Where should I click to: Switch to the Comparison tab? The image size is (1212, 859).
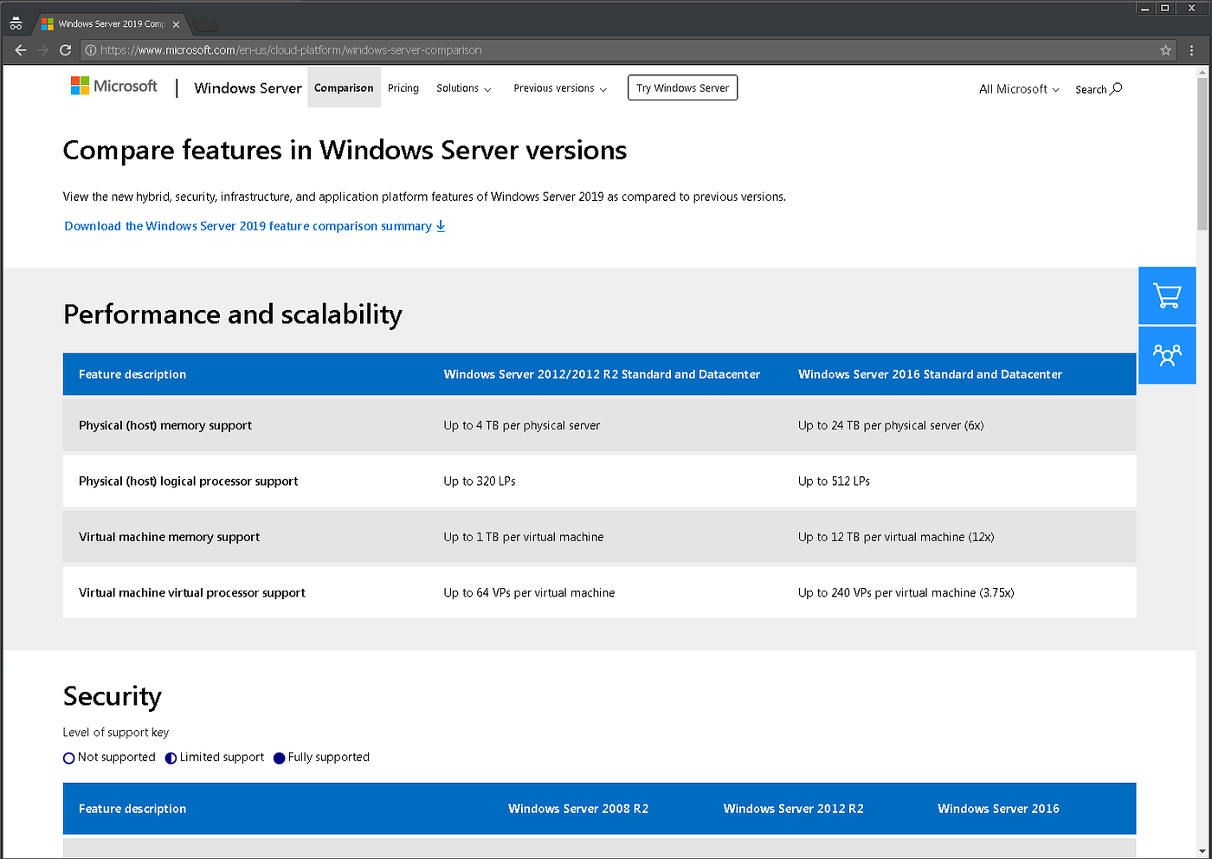coord(344,87)
